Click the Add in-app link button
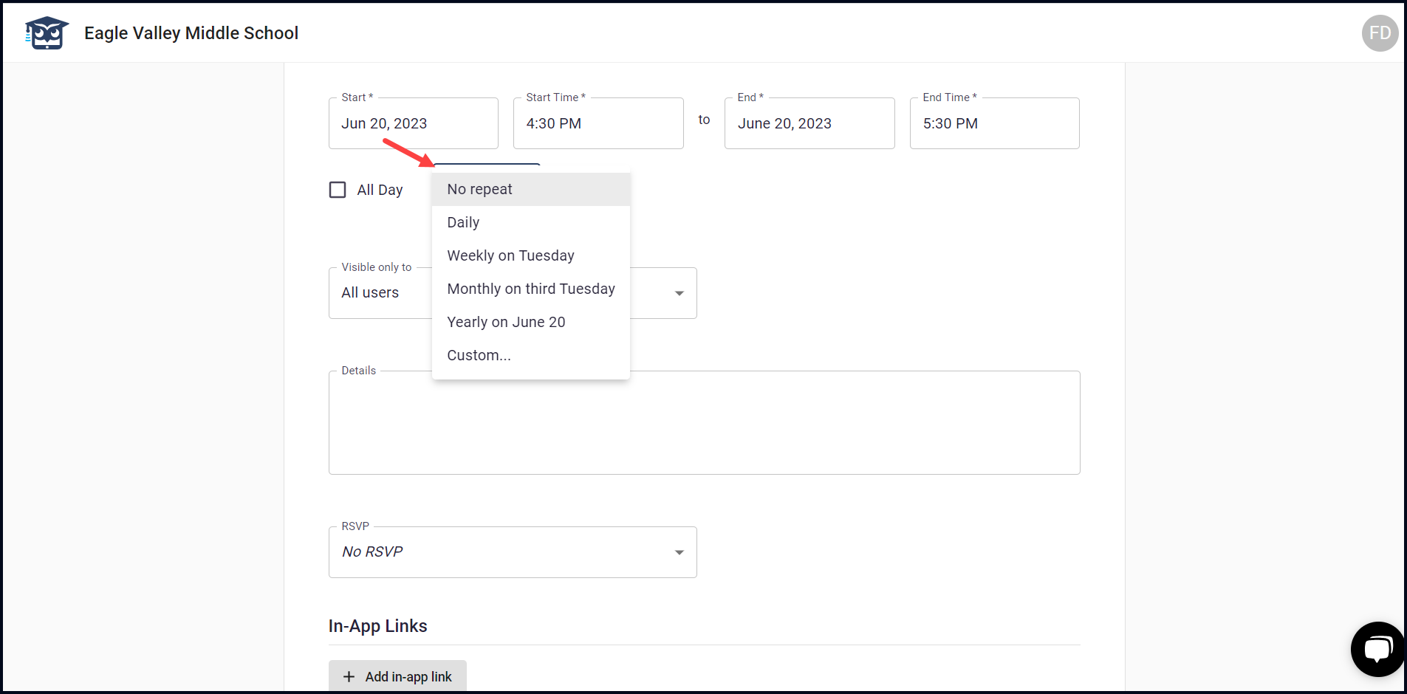The width and height of the screenshot is (1407, 694). tap(397, 676)
